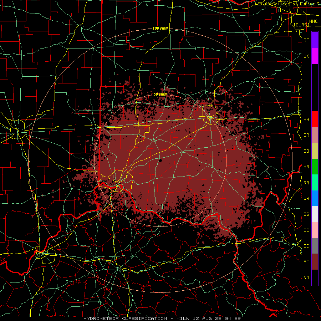Click the magenta UK color swatch
The height and width of the screenshot is (321, 321).
tap(315, 56)
